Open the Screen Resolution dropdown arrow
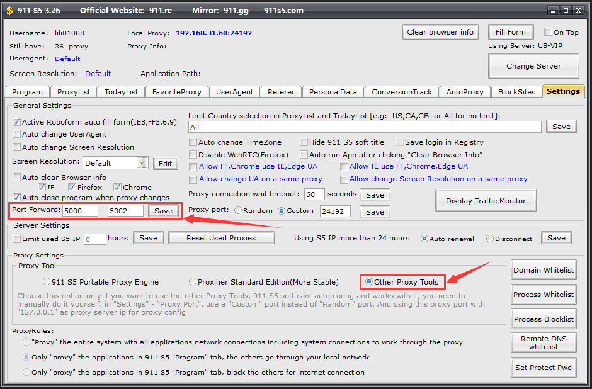The height and width of the screenshot is (389, 592). pyautogui.click(x=142, y=163)
